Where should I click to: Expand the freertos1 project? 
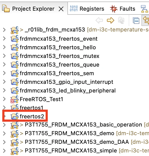[x=4, y=107]
